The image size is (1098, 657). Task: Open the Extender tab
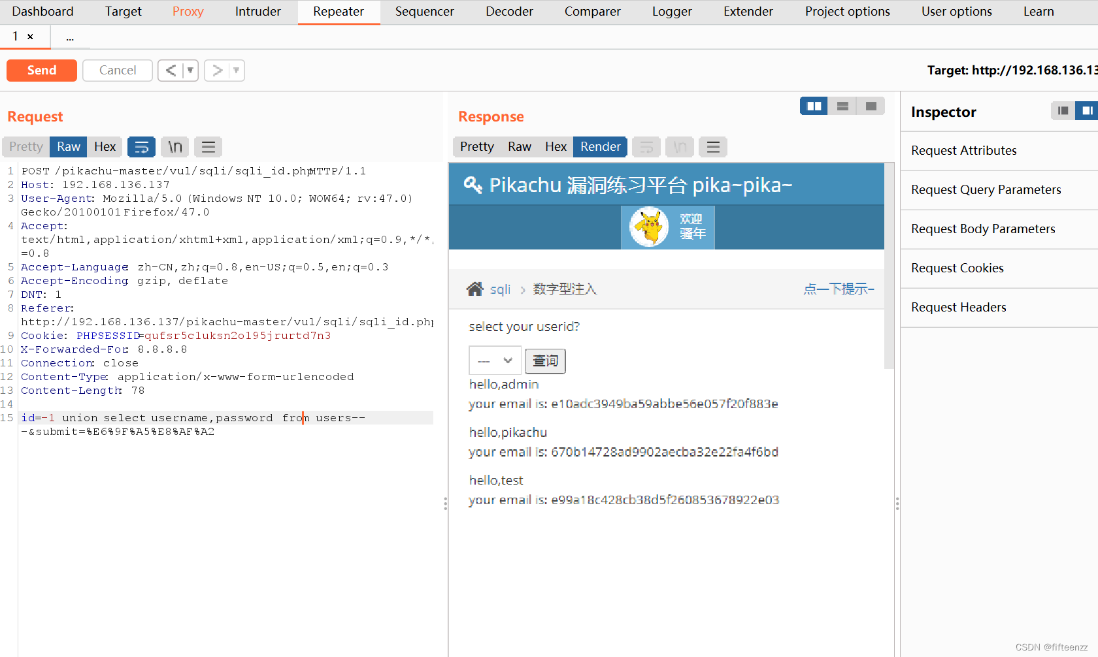point(748,12)
